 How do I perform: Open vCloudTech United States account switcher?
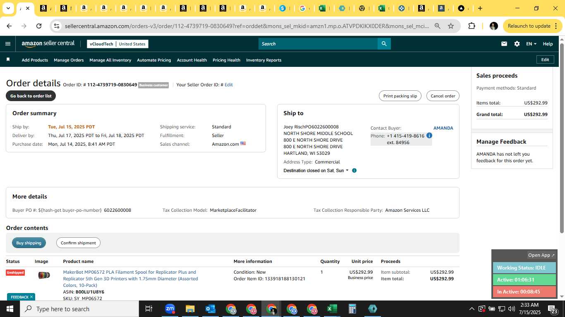point(117,44)
